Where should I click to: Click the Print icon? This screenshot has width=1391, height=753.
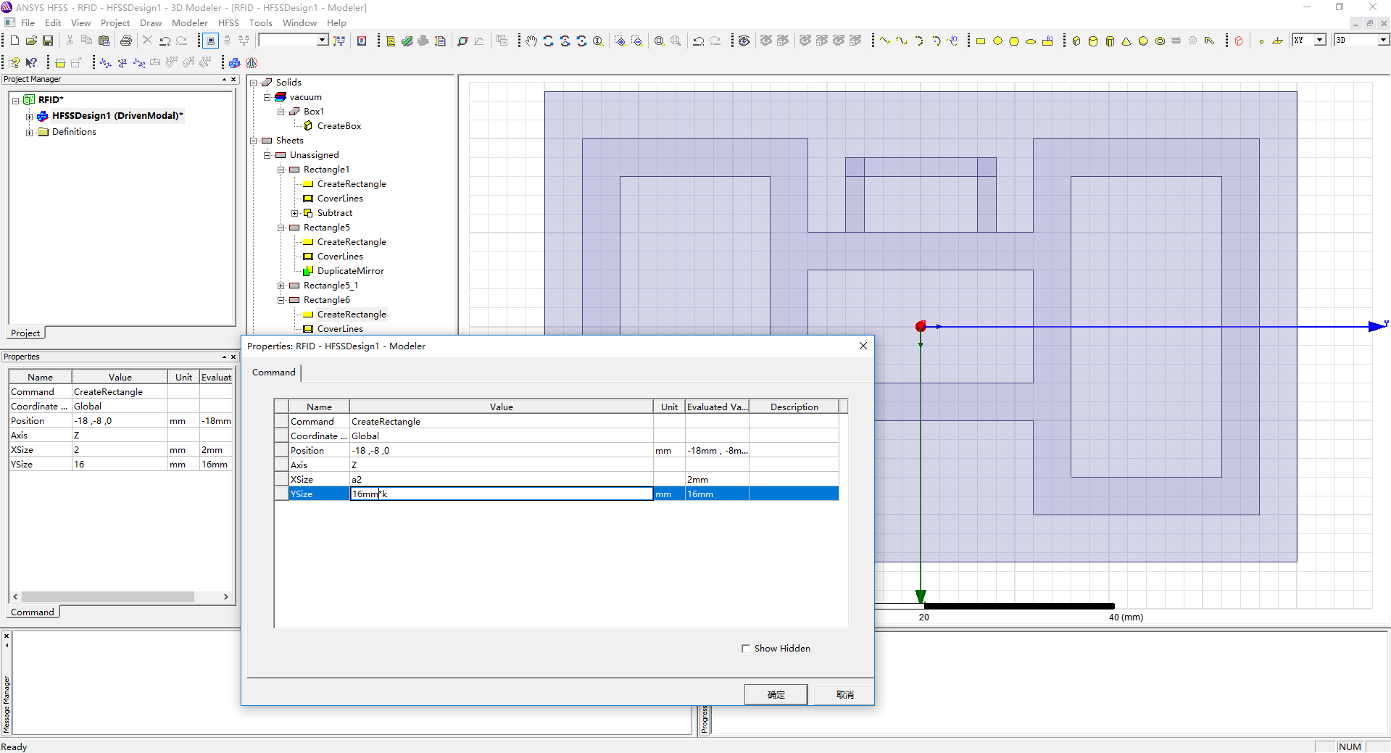126,41
